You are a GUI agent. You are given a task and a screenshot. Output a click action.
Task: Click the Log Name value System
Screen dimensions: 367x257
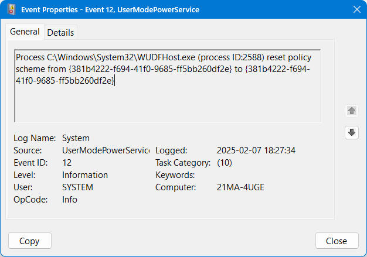76,138
